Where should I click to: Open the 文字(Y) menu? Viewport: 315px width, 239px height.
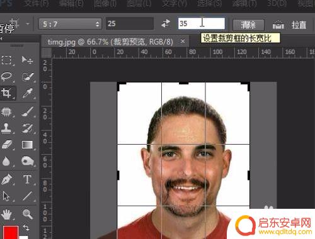tap(174, 4)
